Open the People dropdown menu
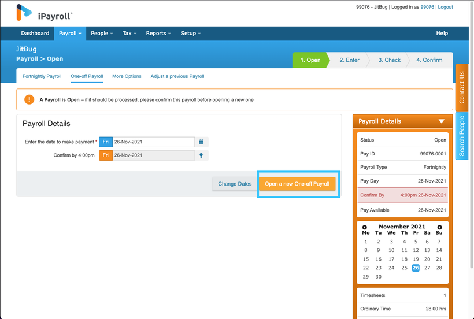This screenshot has height=319, width=474. (x=102, y=34)
